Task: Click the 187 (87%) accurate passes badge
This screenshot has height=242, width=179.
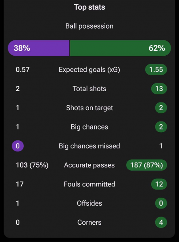Action: pos(147,165)
